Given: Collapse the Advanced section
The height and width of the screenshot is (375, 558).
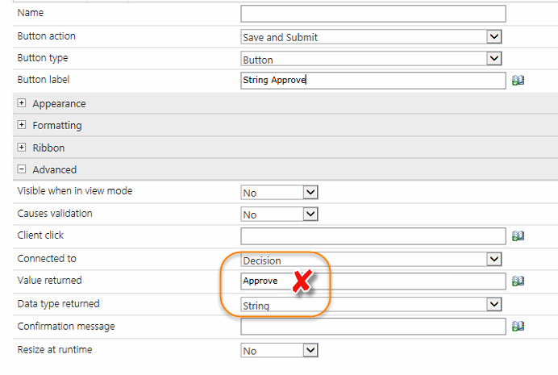Looking at the screenshot, I should click(x=21, y=170).
